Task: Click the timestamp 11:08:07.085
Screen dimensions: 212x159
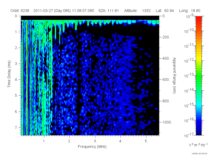Action: [83, 11]
